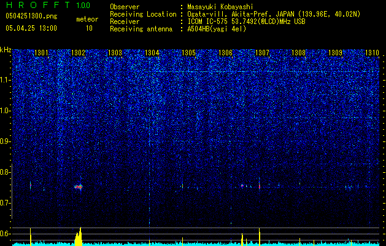Viewport: 386px width, 246px height.
Task: Click the 'Receiving Location' label
Action: coord(143,14)
